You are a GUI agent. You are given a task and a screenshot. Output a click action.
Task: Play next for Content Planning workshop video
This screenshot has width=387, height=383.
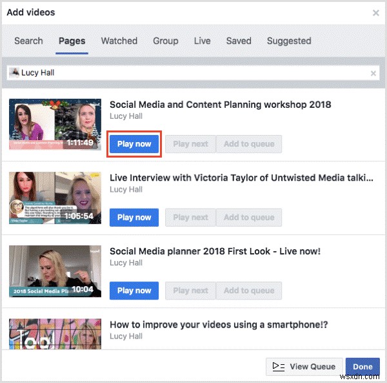click(x=190, y=144)
